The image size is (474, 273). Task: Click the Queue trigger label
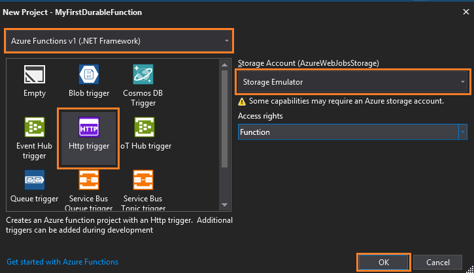click(x=35, y=199)
